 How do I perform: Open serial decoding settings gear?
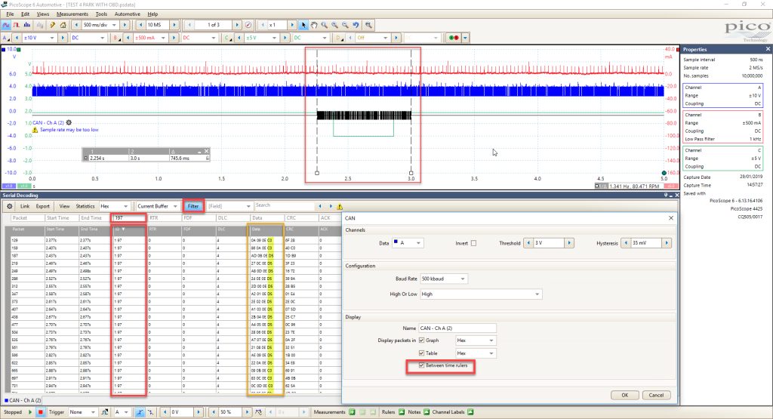point(9,206)
